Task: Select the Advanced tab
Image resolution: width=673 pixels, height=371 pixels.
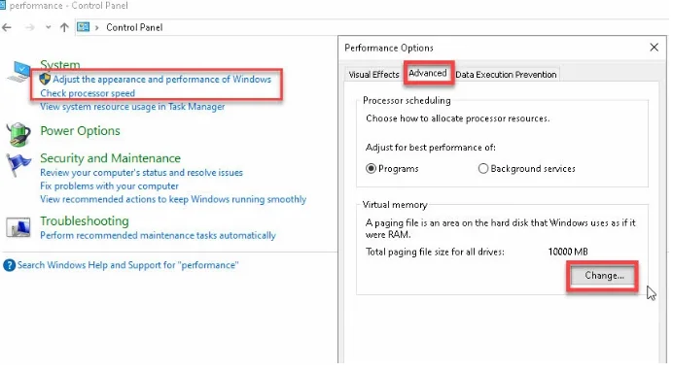Action: tap(428, 73)
